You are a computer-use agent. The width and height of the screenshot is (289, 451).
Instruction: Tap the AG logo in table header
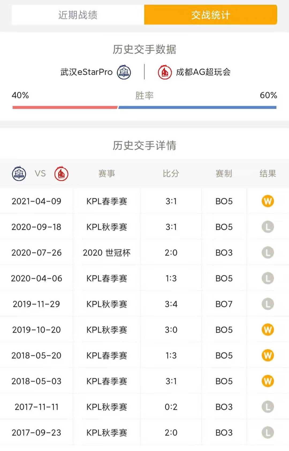(x=61, y=174)
